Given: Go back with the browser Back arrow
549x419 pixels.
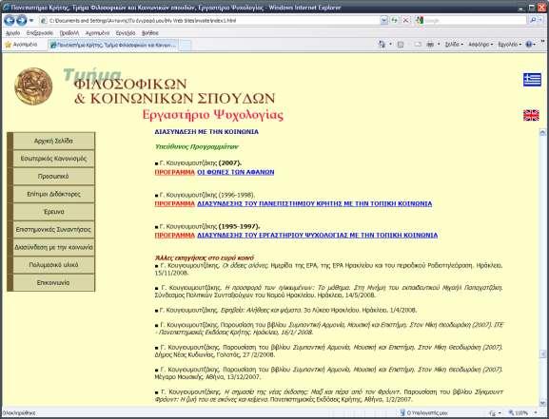Looking at the screenshot, I should (10, 21).
